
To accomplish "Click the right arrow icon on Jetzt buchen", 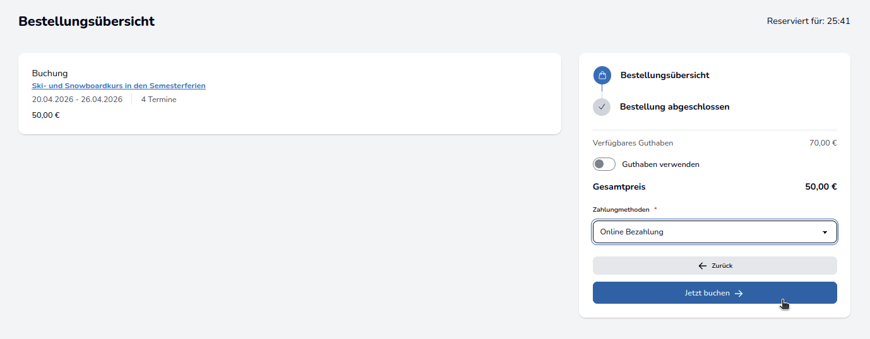I will click(x=739, y=293).
